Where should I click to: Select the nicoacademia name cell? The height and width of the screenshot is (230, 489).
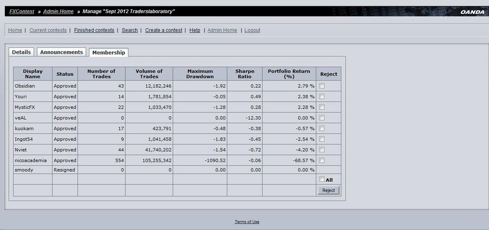(33, 160)
